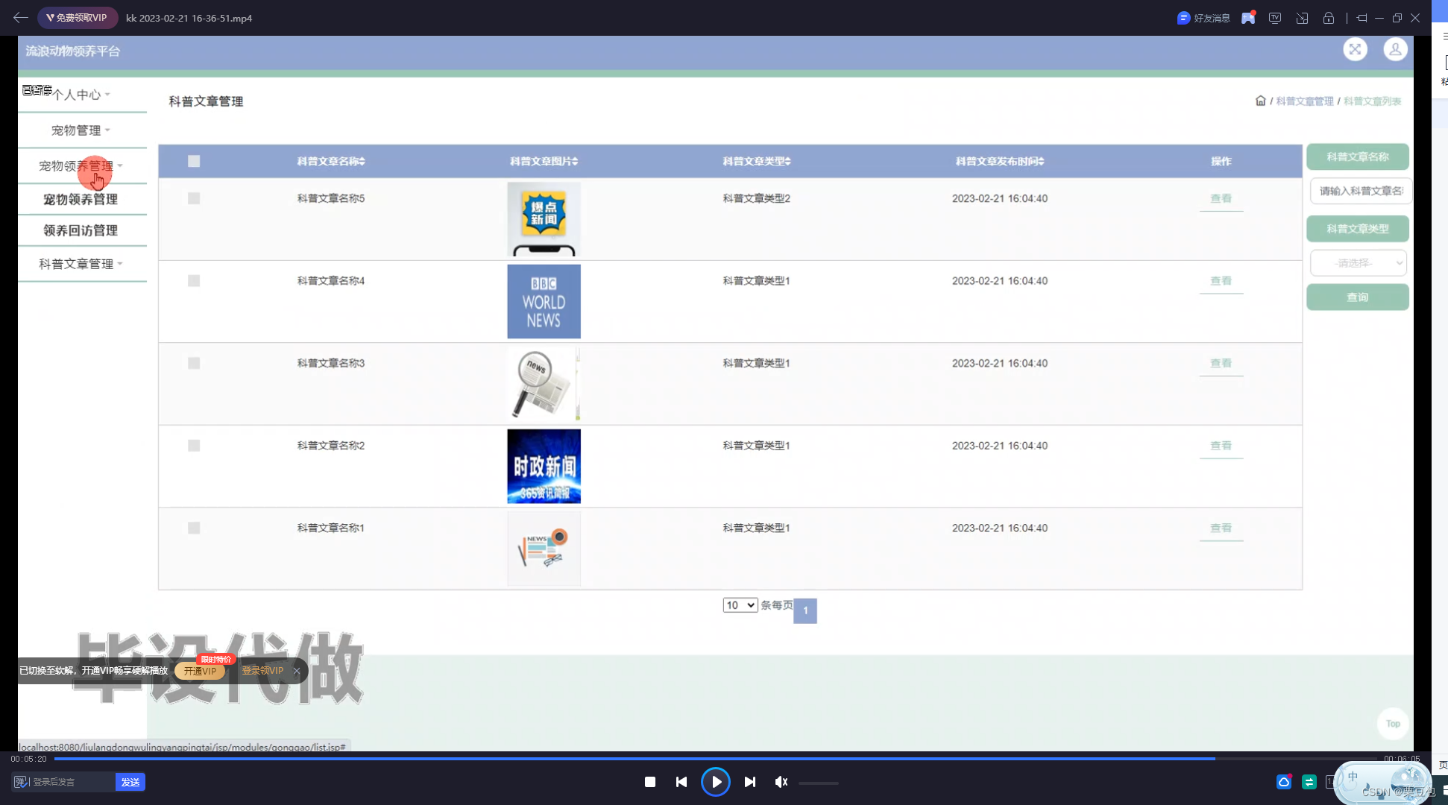Go back with the left arrow icon
This screenshot has width=1448, height=805.
[20, 17]
